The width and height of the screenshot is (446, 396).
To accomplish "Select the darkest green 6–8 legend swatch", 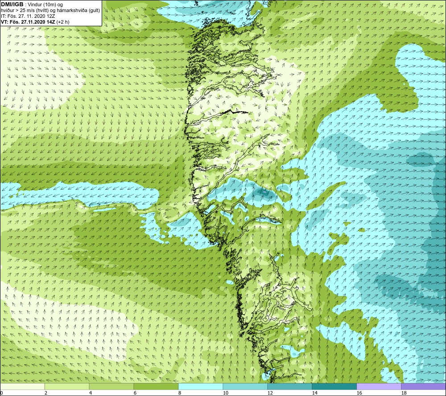I will click(x=156, y=386).
